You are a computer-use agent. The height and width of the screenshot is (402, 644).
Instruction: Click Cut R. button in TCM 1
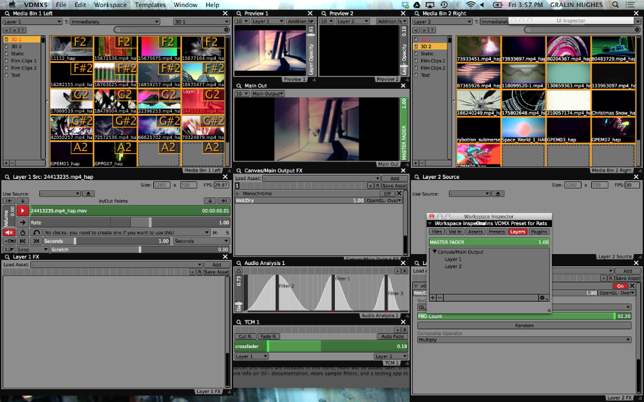(x=245, y=336)
